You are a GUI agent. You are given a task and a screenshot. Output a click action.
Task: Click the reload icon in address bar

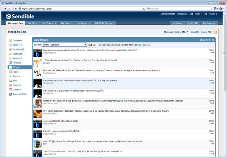[x=144, y=9]
